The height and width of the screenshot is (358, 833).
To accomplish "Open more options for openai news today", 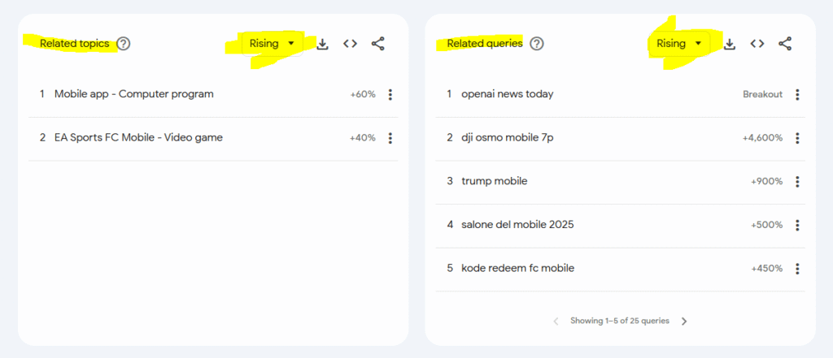I will (x=797, y=94).
